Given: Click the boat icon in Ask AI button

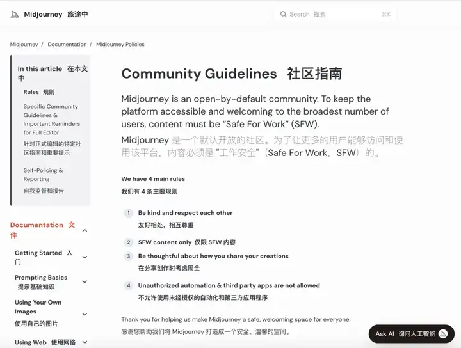Looking at the screenshot, I should click(443, 334).
